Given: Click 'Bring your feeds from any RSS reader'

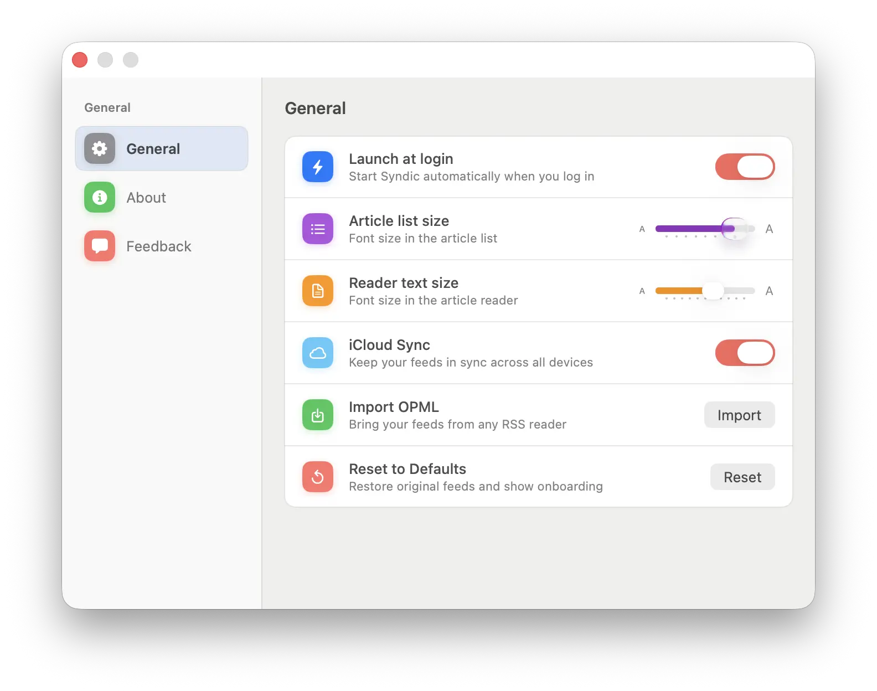Looking at the screenshot, I should point(457,424).
